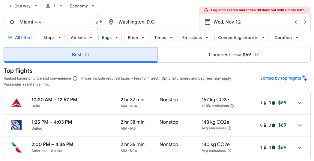Click the United airline logo
The image size is (314, 161).
click(16, 125)
